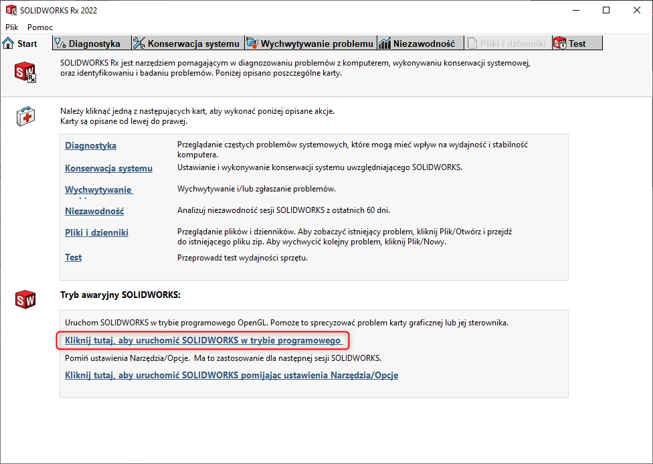Viewport: 653px width, 464px height.
Task: Click the tools icon on Konserwacja systemu tab
Action: click(139, 44)
